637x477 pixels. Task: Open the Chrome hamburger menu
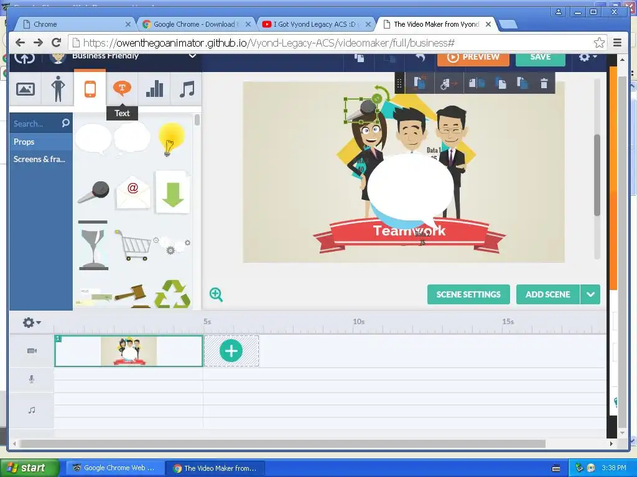click(x=618, y=43)
